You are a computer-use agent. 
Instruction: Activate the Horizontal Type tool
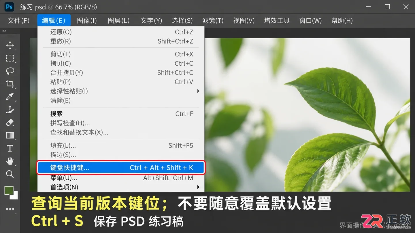tap(10, 148)
